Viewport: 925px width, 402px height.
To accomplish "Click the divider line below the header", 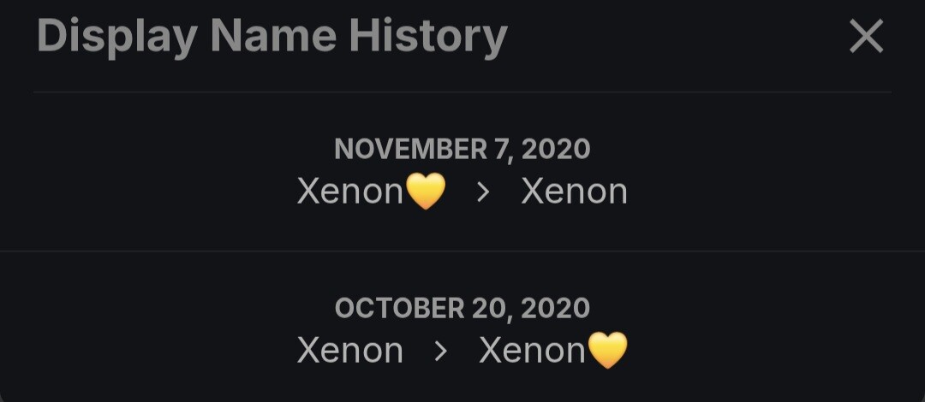I will click(x=462, y=92).
